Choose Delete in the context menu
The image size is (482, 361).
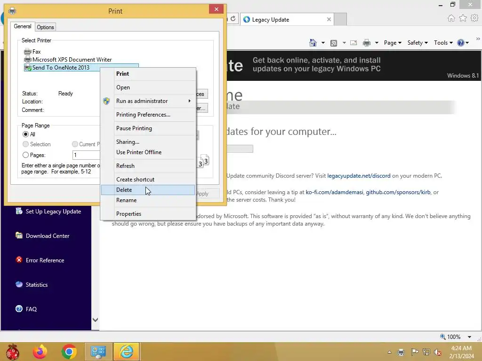pyautogui.click(x=148, y=190)
